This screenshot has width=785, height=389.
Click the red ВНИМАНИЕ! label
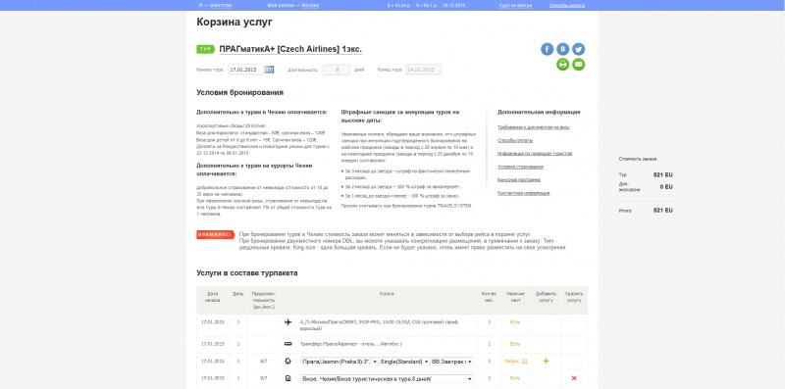coord(215,234)
